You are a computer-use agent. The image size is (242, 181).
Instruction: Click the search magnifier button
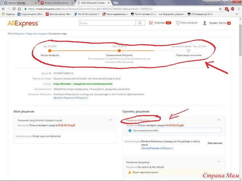click(140, 23)
